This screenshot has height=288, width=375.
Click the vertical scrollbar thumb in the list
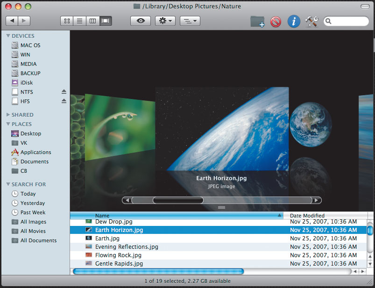(370, 231)
